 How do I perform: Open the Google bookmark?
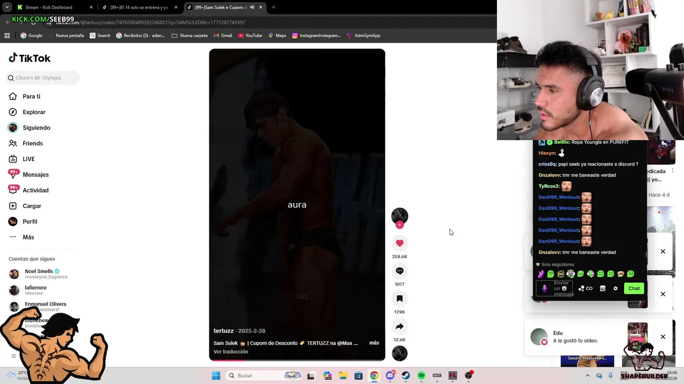(x=32, y=36)
